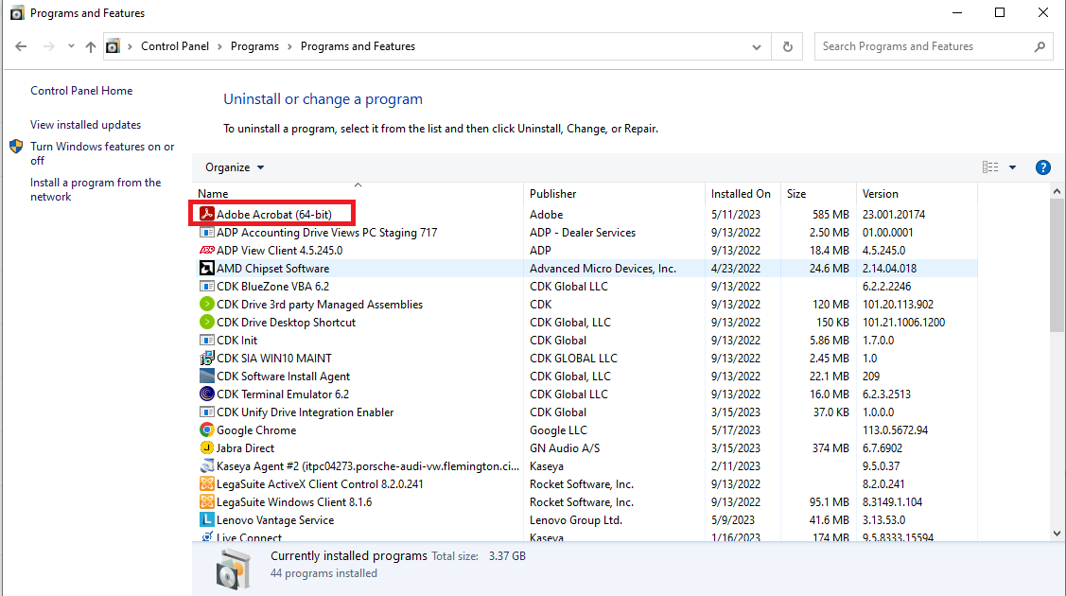Click the 5/17/2023 install date

(x=736, y=430)
